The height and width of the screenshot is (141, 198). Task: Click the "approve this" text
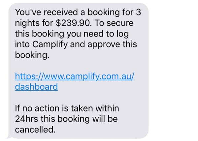coord(112,44)
